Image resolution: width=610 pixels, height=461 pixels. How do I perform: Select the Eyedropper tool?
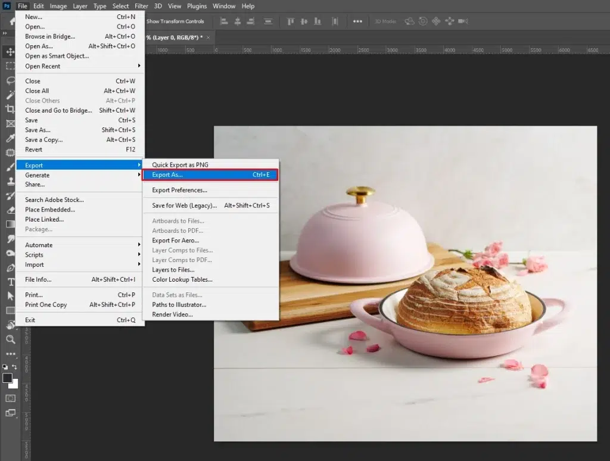10,138
